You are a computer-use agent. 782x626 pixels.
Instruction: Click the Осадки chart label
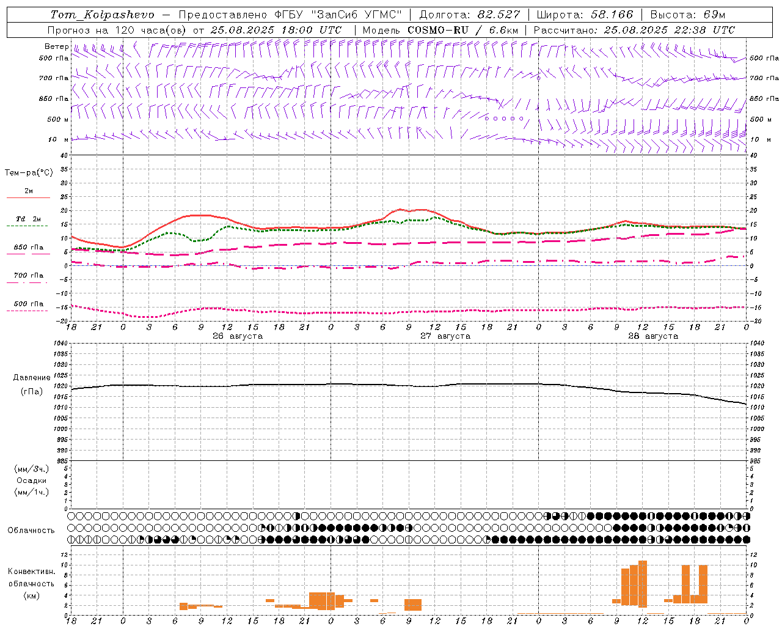coord(31,481)
